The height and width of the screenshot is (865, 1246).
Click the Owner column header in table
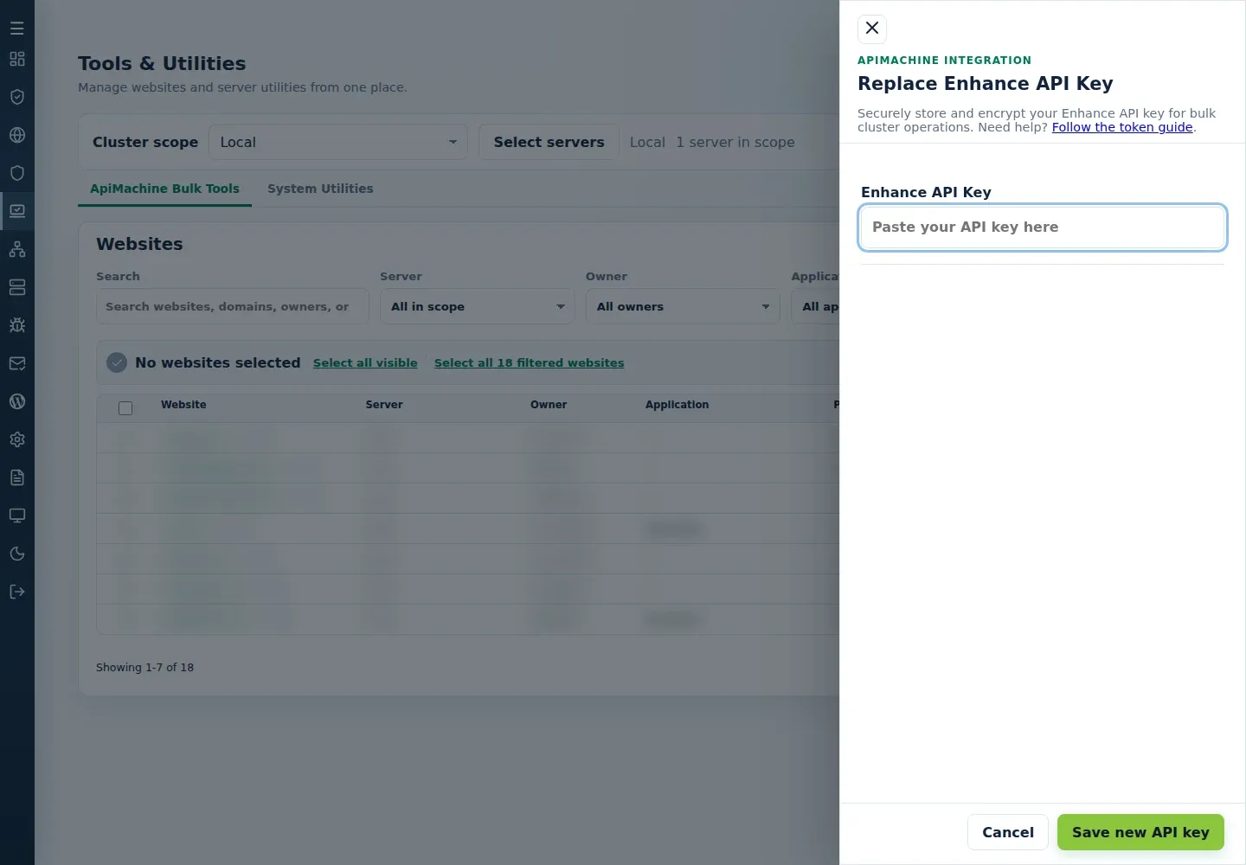tap(549, 405)
